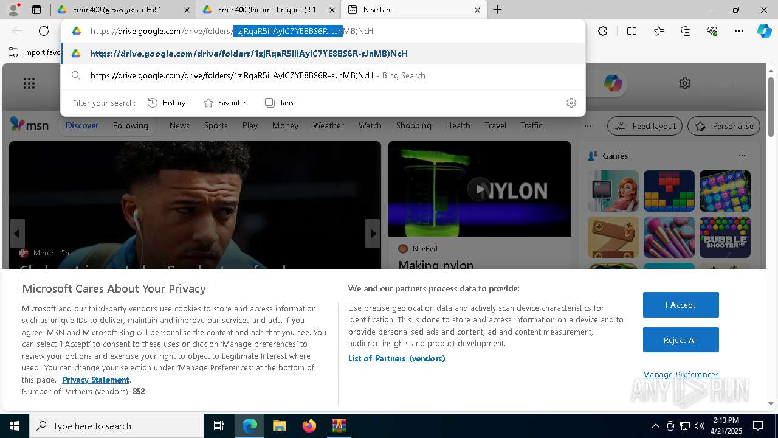Open the colored blocks puzzle game thumbnail

point(669,191)
